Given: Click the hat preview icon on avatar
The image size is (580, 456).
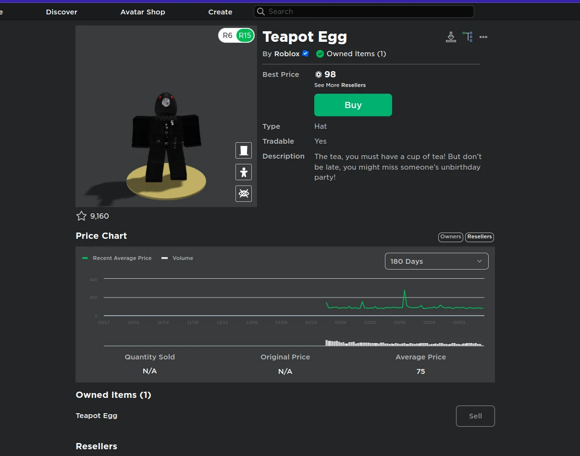Looking at the screenshot, I should pos(244,150).
